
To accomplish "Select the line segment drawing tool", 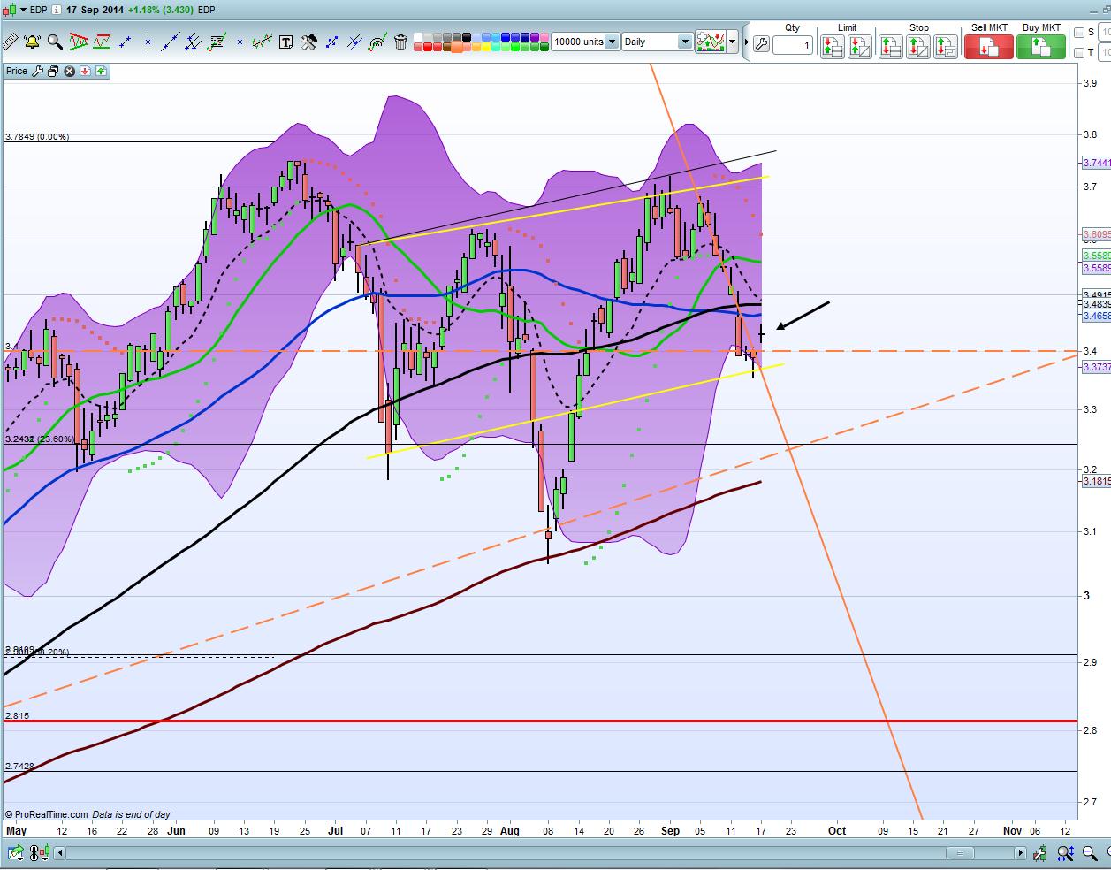I will point(125,42).
